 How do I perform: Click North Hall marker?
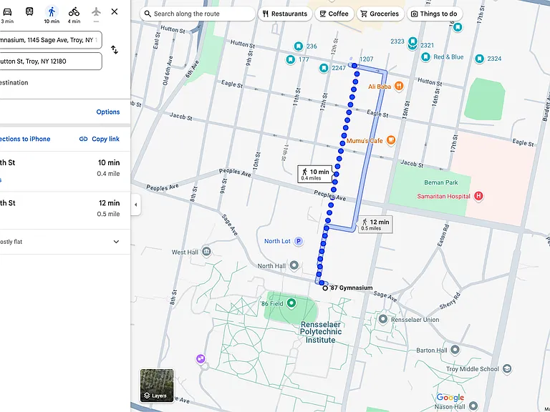coord(294,265)
